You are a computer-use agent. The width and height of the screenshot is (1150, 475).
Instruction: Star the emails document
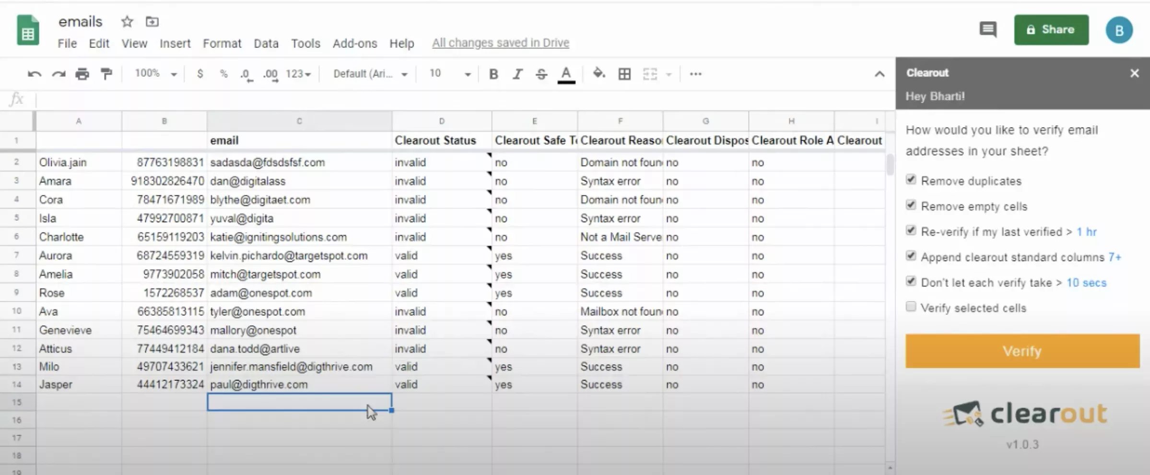pyautogui.click(x=127, y=22)
